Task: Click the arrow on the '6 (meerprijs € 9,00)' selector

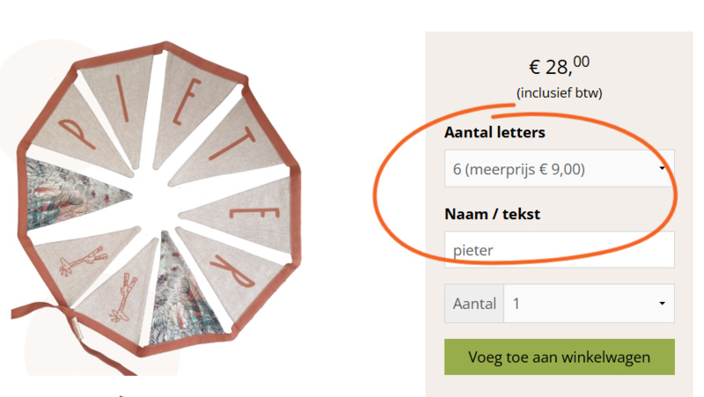Action: tap(662, 168)
